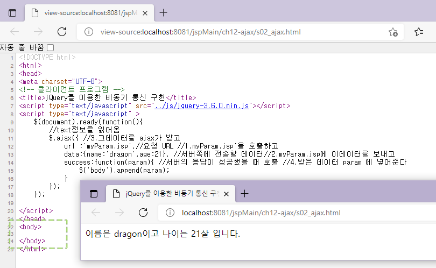Image resolution: width=436 pixels, height=268 pixels.
Task: Open tab actions menu in view-source window
Action: coord(12,13)
